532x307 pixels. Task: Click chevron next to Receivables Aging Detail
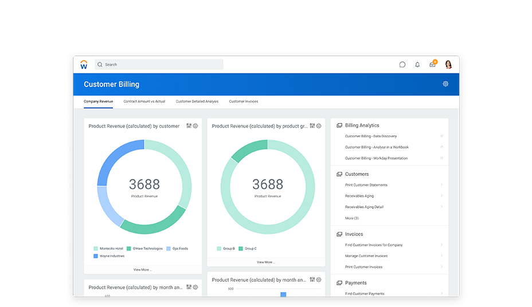click(x=441, y=206)
